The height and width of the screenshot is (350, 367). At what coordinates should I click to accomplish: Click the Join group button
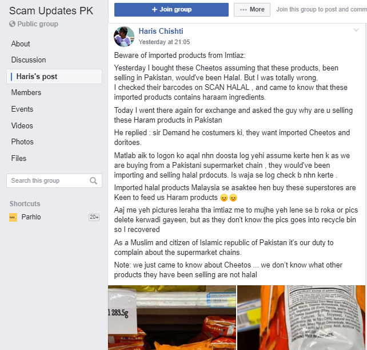pyautogui.click(x=171, y=10)
